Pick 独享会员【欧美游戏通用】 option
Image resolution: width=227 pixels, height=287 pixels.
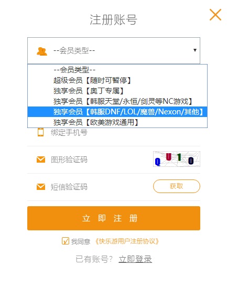pyautogui.click(x=117, y=122)
